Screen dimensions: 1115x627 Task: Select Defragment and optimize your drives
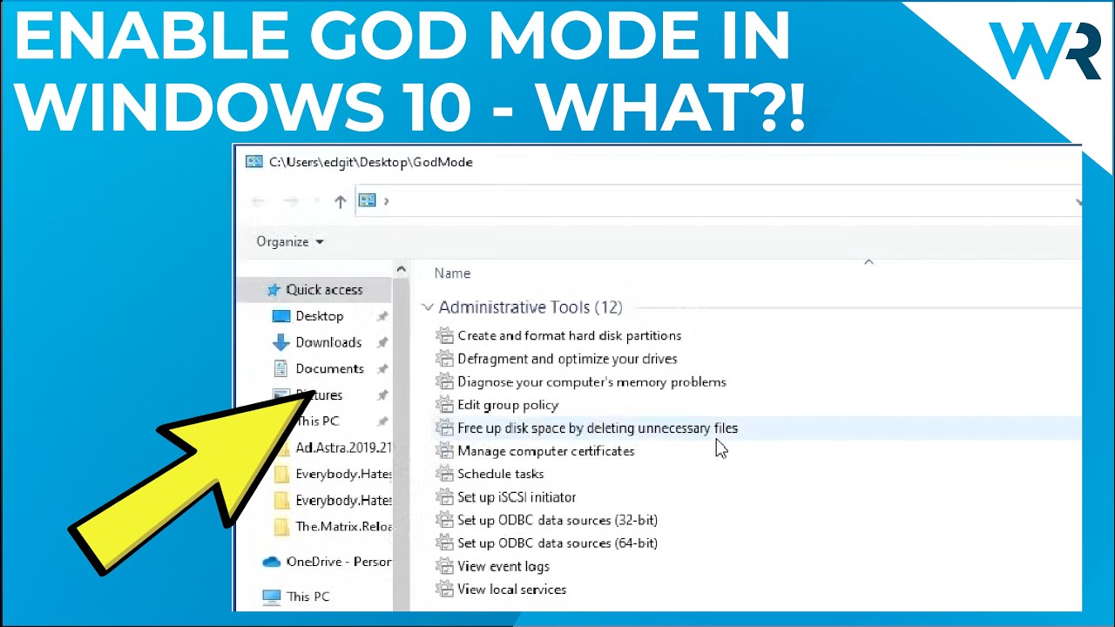tap(567, 359)
